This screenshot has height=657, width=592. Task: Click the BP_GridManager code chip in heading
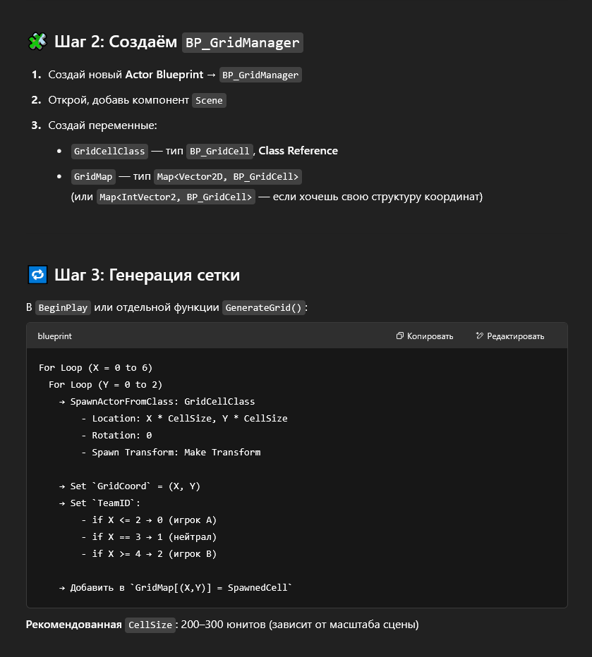(243, 42)
